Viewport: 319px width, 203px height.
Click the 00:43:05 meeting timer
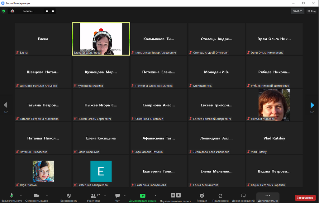pyautogui.click(x=298, y=11)
